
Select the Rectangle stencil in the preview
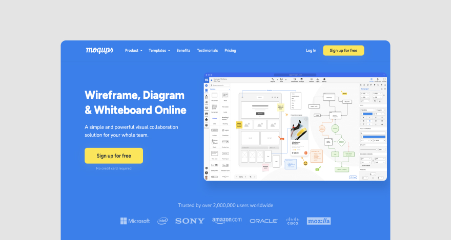pyautogui.click(x=215, y=95)
